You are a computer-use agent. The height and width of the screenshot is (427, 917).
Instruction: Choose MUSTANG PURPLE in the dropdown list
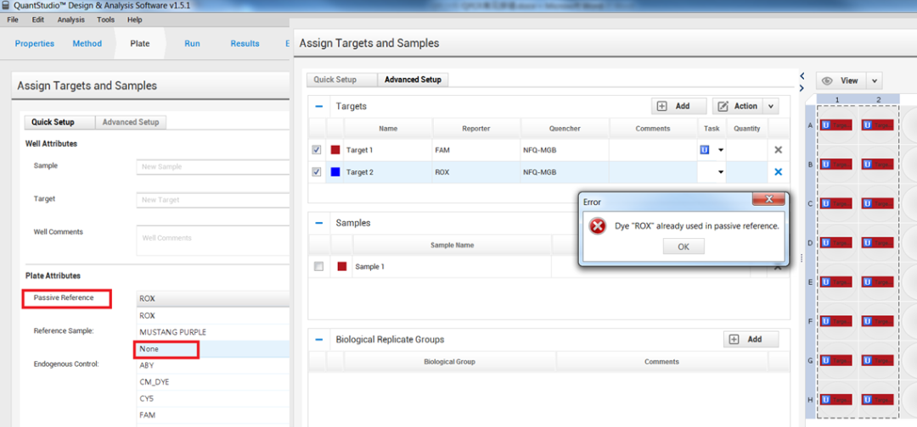(x=213, y=332)
